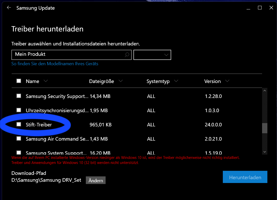Sort by Systemtyp column chevron
This screenshot has width=277, height=200.
pyautogui.click(x=176, y=81)
